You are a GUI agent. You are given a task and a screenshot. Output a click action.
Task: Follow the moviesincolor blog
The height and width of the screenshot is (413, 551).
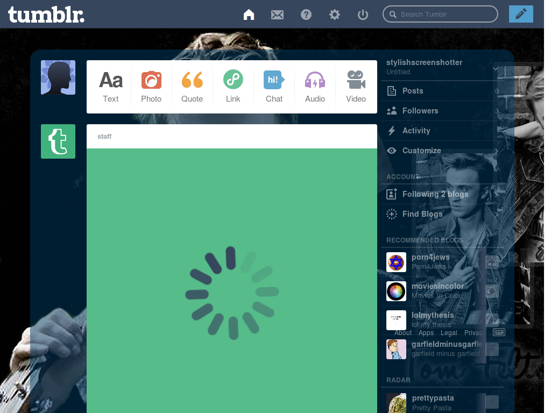tap(492, 291)
